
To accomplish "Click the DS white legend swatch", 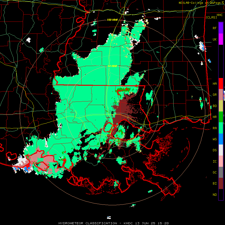I will click(x=221, y=150).
